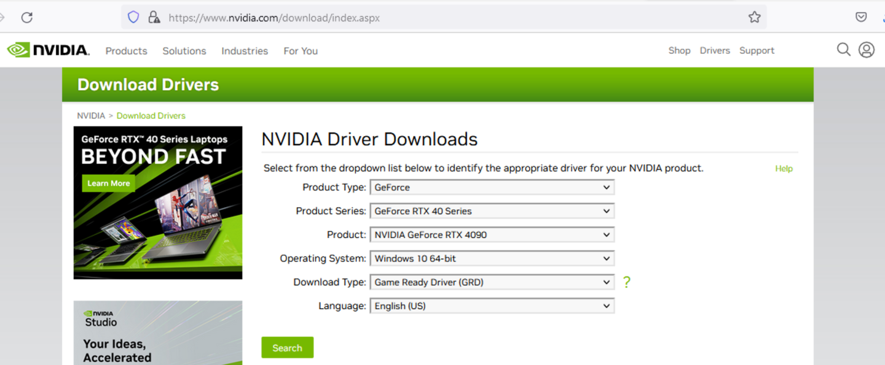This screenshot has width=885, height=365.
Task: Click the NVIDIA logo in the header
Action: [48, 50]
